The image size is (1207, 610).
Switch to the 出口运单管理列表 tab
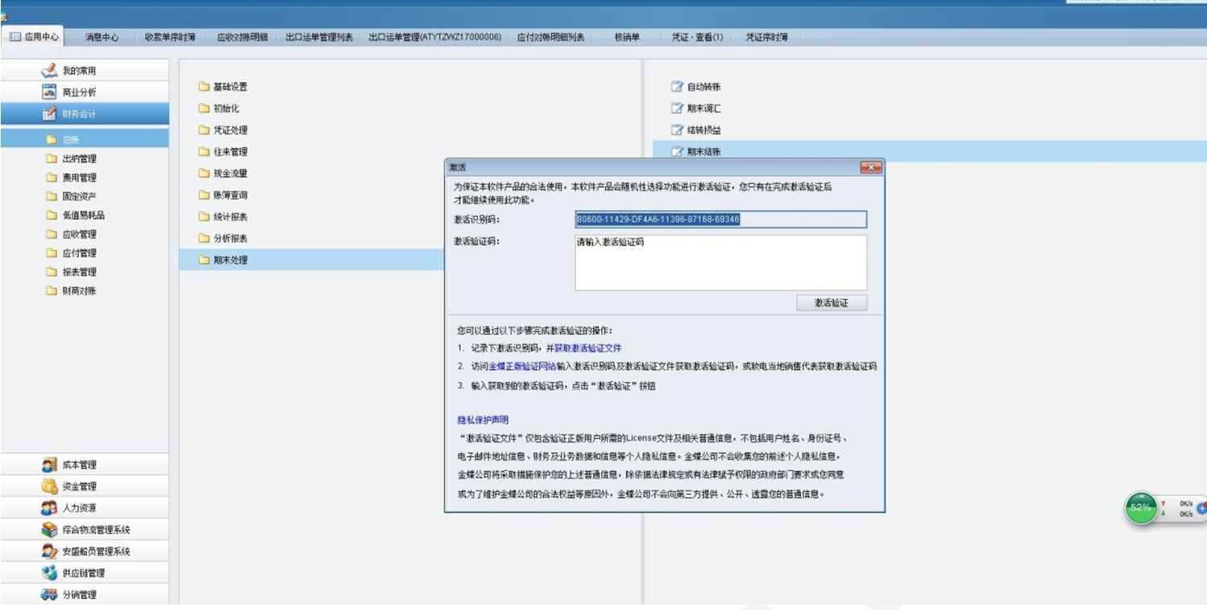click(x=319, y=37)
